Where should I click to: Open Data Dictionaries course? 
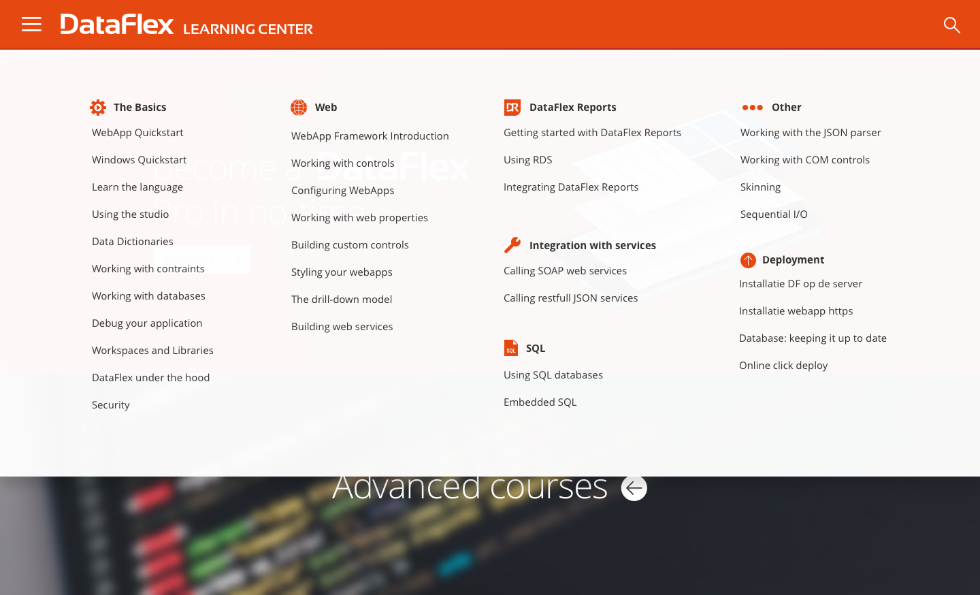(133, 242)
